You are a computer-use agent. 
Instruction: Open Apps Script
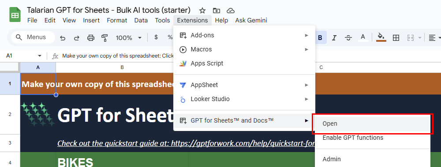click(x=244, y=63)
